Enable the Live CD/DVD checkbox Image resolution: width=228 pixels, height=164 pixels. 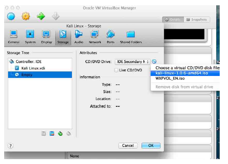[116, 70]
